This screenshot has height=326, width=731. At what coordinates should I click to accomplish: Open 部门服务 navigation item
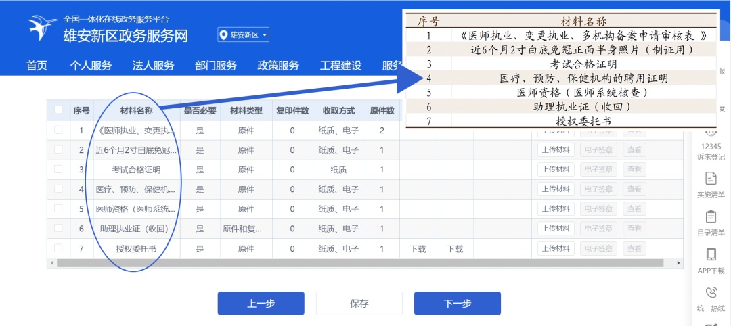(216, 66)
